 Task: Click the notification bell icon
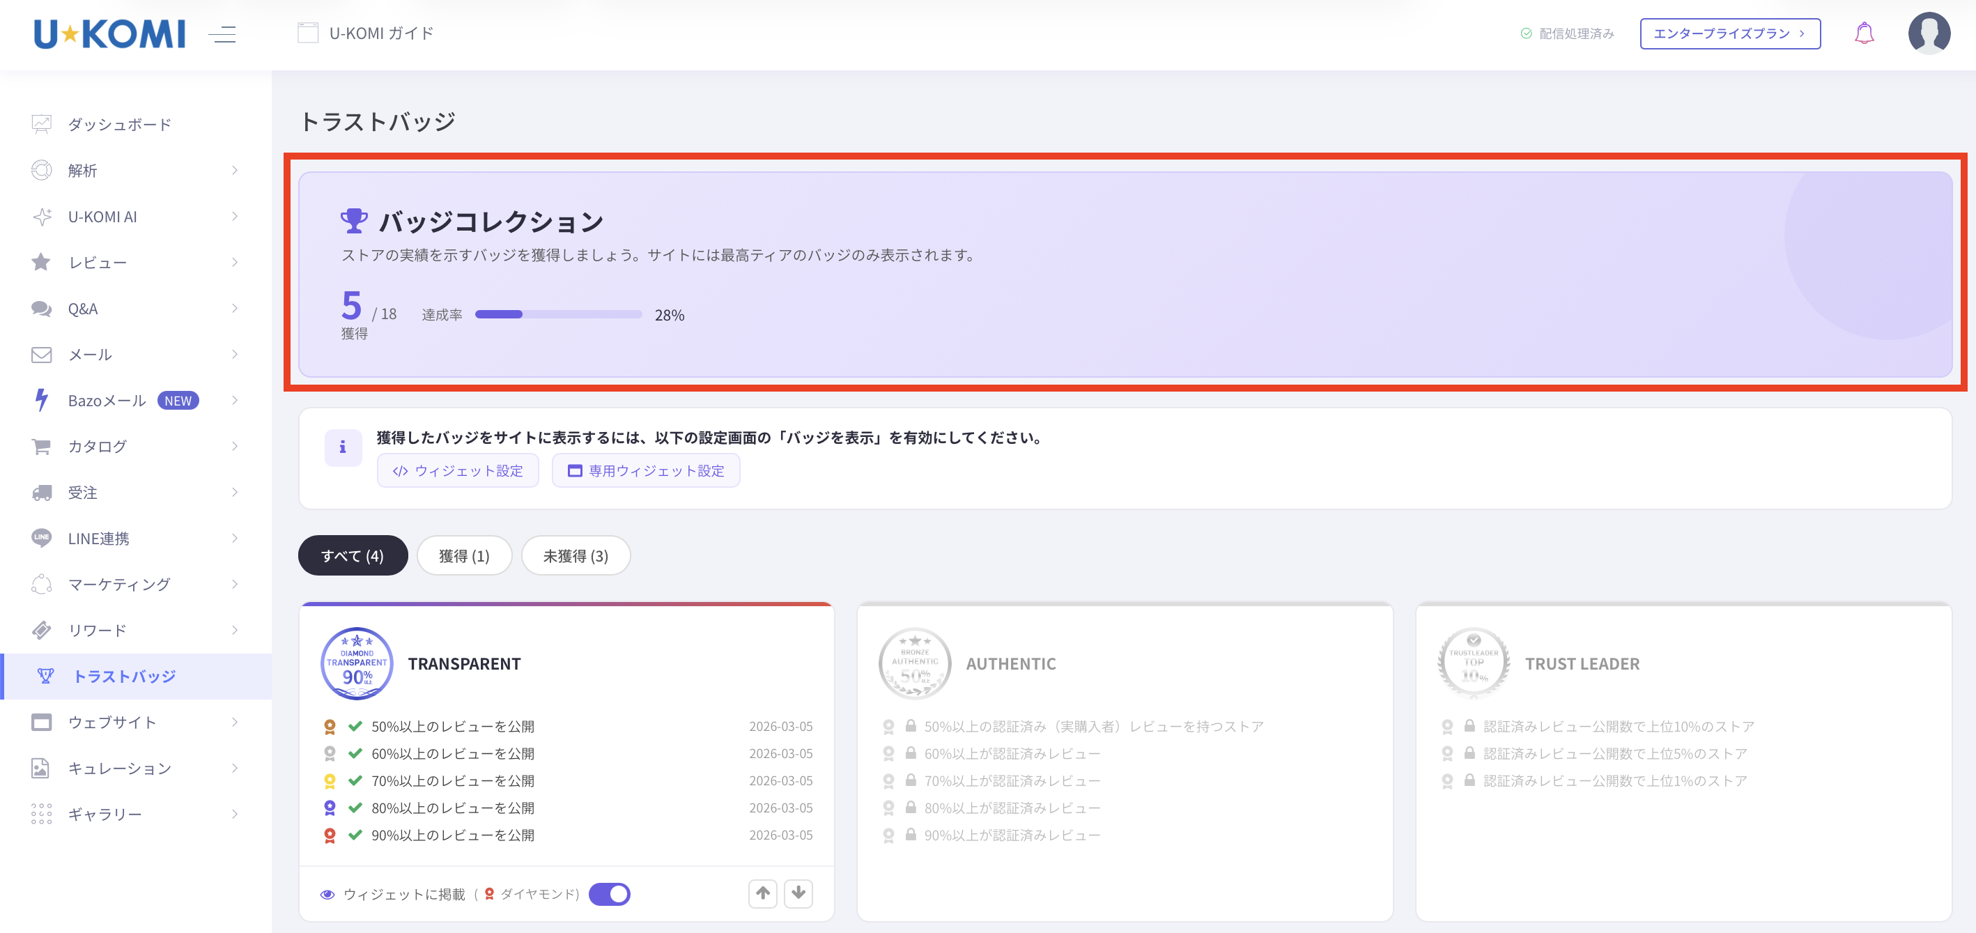1863,33
